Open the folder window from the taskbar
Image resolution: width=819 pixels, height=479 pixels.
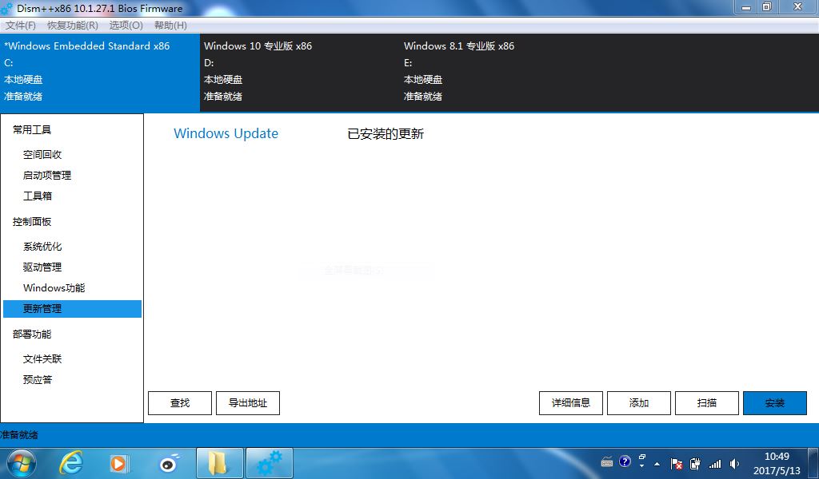[219, 463]
